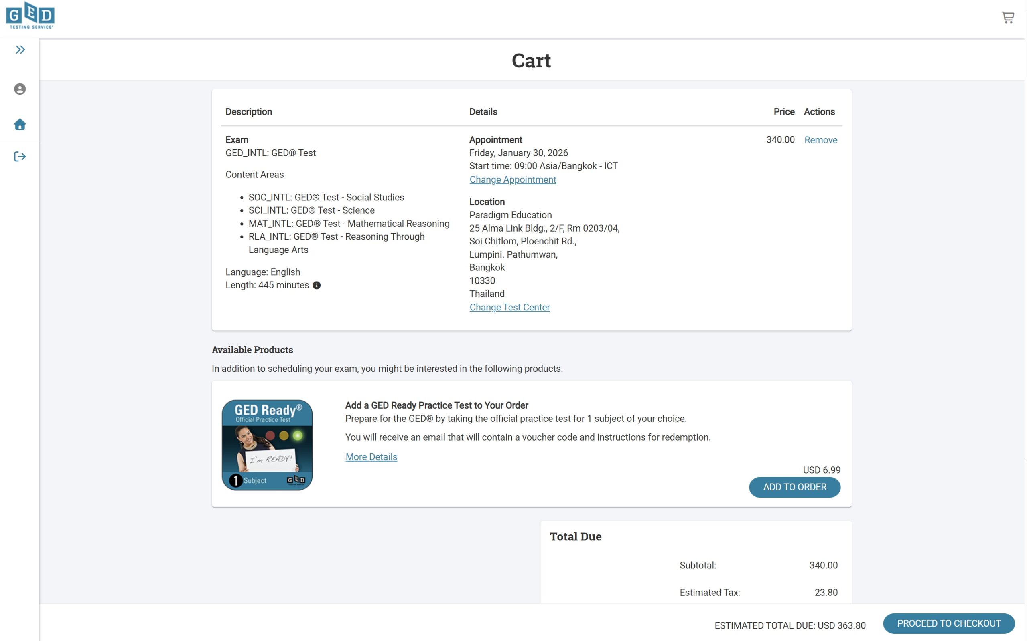Open the shopping cart icon

[1007, 17]
